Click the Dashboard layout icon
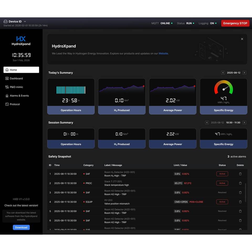 (x=7, y=78)
